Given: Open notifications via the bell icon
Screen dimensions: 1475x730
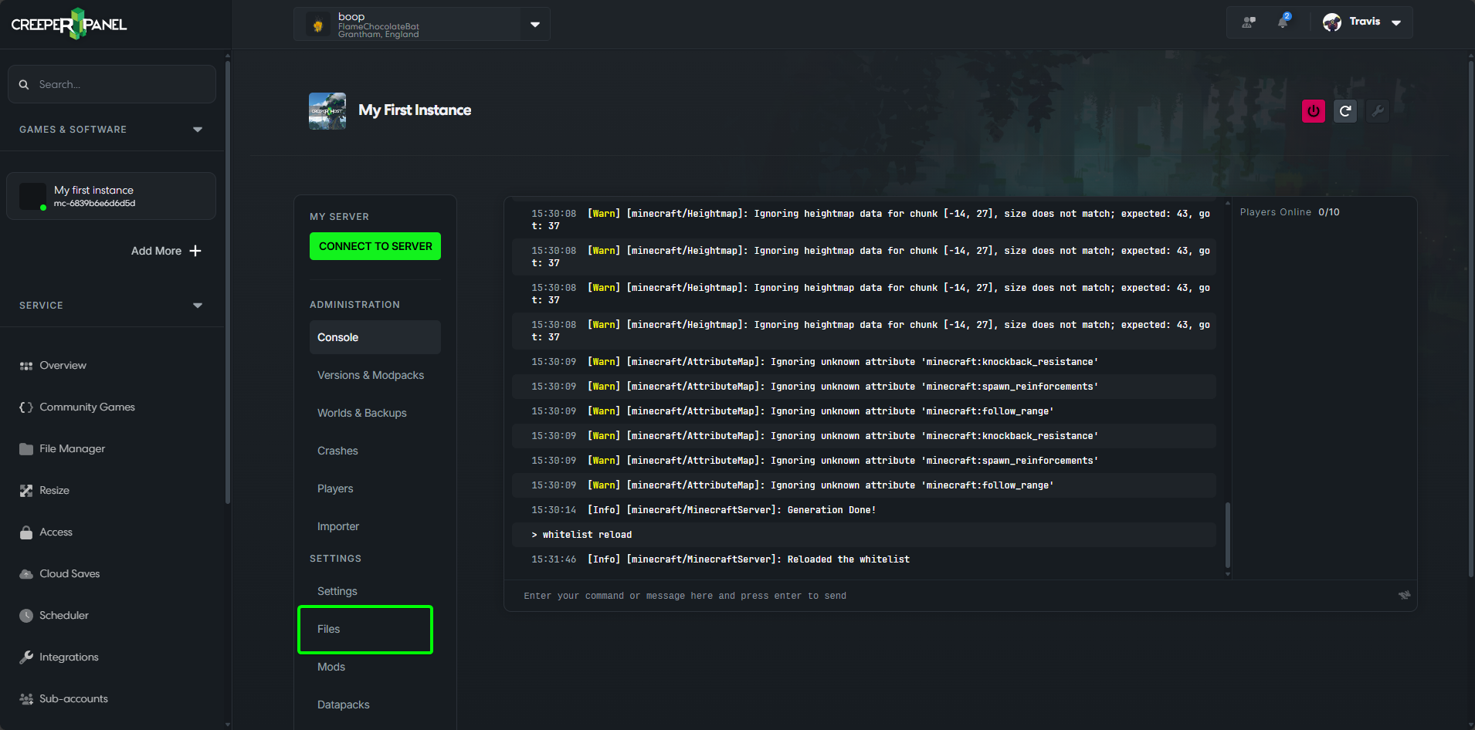Looking at the screenshot, I should click(x=1283, y=22).
